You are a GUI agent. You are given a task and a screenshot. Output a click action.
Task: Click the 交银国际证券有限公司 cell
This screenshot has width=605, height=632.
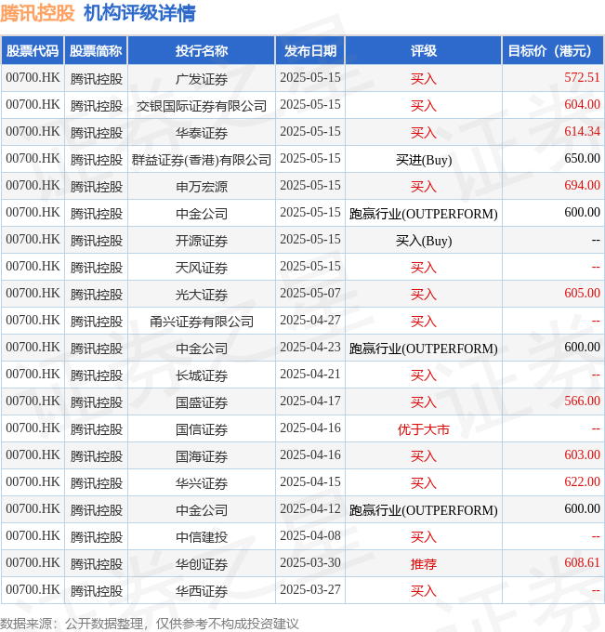pyautogui.click(x=202, y=106)
